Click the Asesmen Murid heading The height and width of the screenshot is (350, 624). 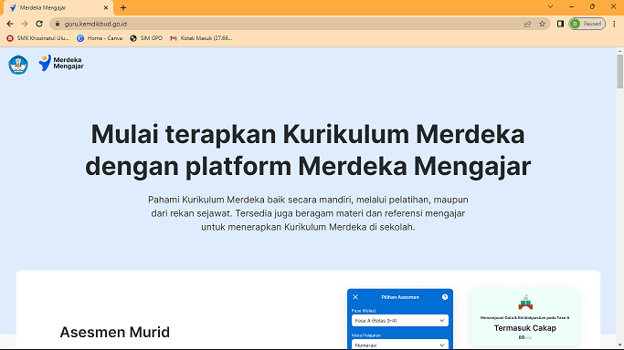114,332
